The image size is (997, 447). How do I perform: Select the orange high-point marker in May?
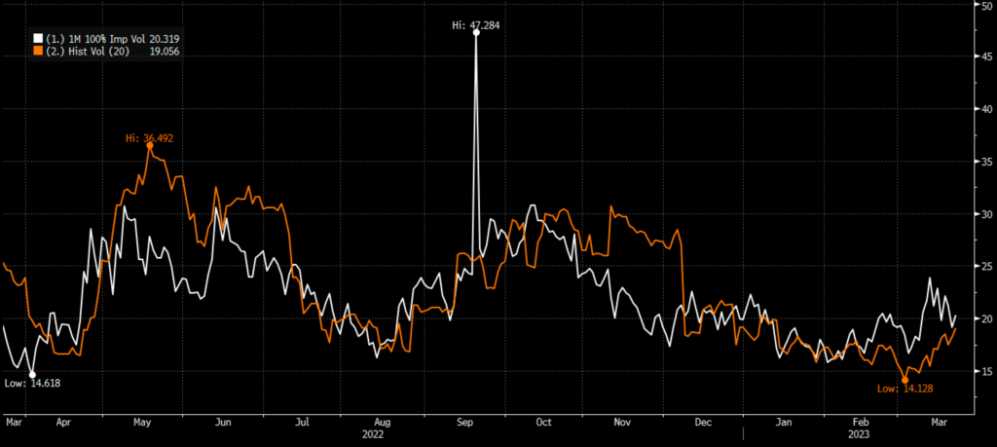149,145
